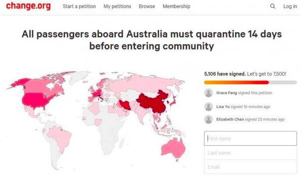
Task: Click Elizabeth Chan's avatar icon
Action: pyautogui.click(x=208, y=120)
